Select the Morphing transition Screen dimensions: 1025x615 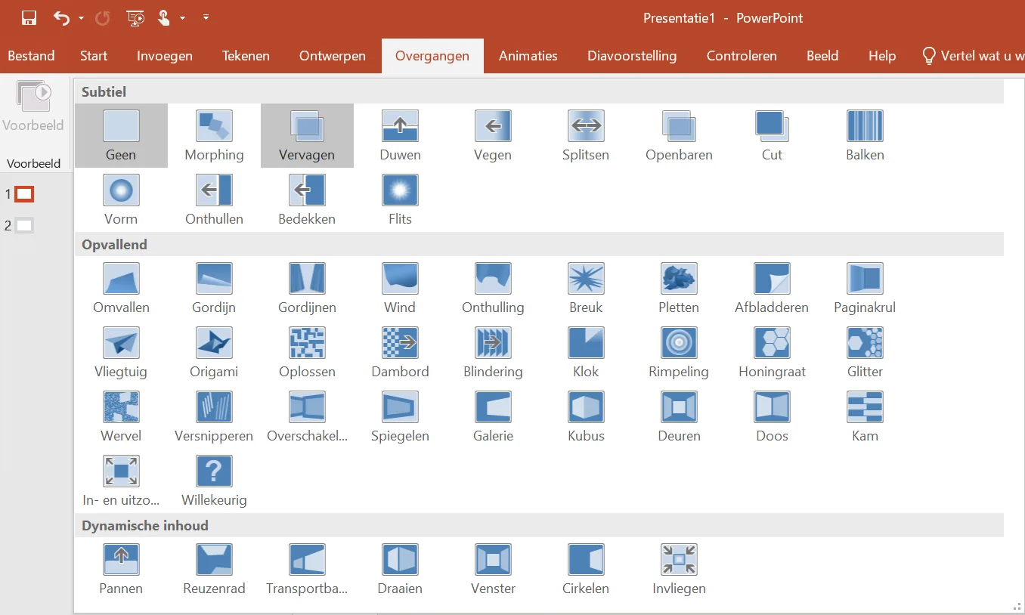click(x=214, y=135)
